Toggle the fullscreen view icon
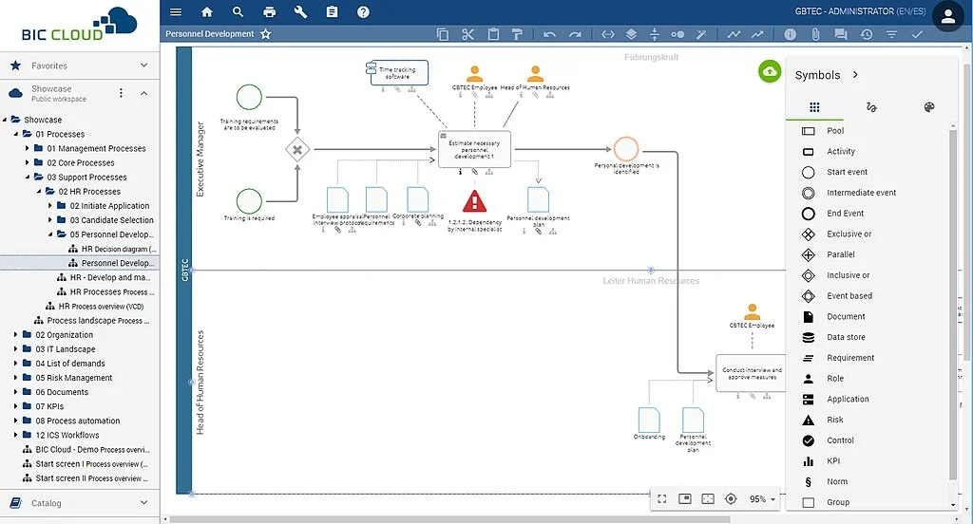This screenshot has height=524, width=973. point(661,498)
